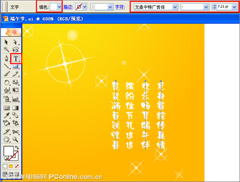This screenshot has width=240, height=182.
Task: Click the font size stepper arrows
Action: pos(215,7)
